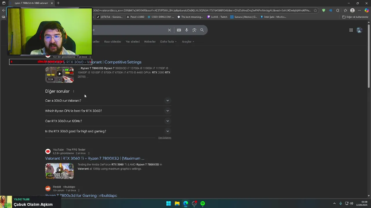Open the OBS Studio taskbar icon
This screenshot has width=371, height=208.
tap(194, 203)
